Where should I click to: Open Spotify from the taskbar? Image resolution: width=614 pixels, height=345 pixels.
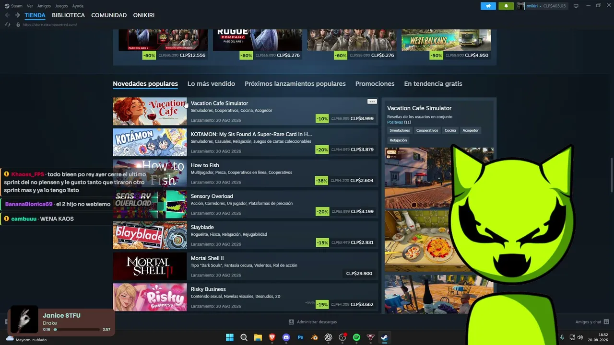tap(356, 337)
